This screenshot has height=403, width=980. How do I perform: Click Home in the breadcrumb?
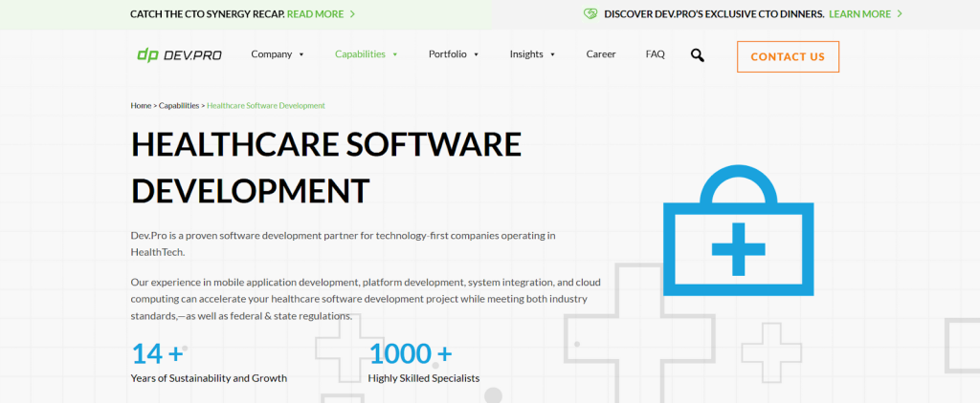tap(141, 105)
